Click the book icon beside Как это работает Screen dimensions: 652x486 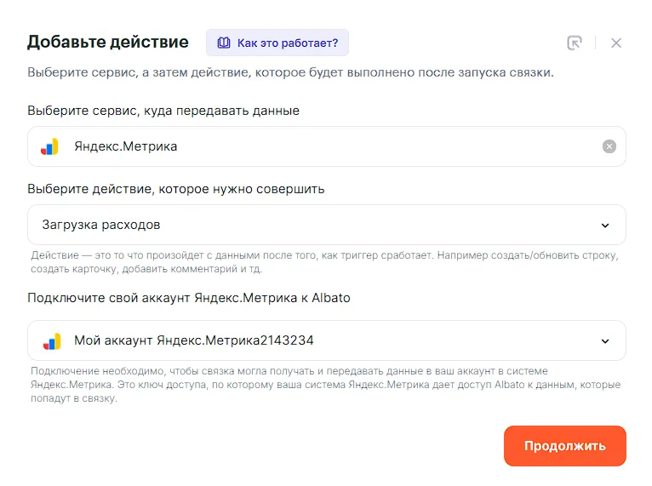point(224,43)
